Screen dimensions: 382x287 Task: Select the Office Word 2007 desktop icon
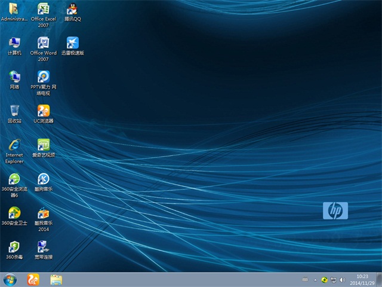[44, 44]
